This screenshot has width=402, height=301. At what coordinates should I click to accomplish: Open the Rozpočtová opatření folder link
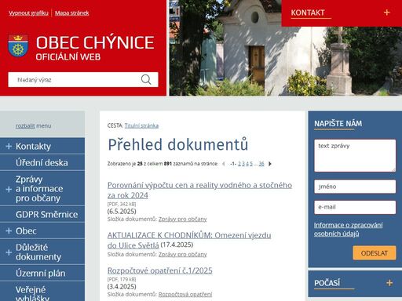tap(185, 295)
